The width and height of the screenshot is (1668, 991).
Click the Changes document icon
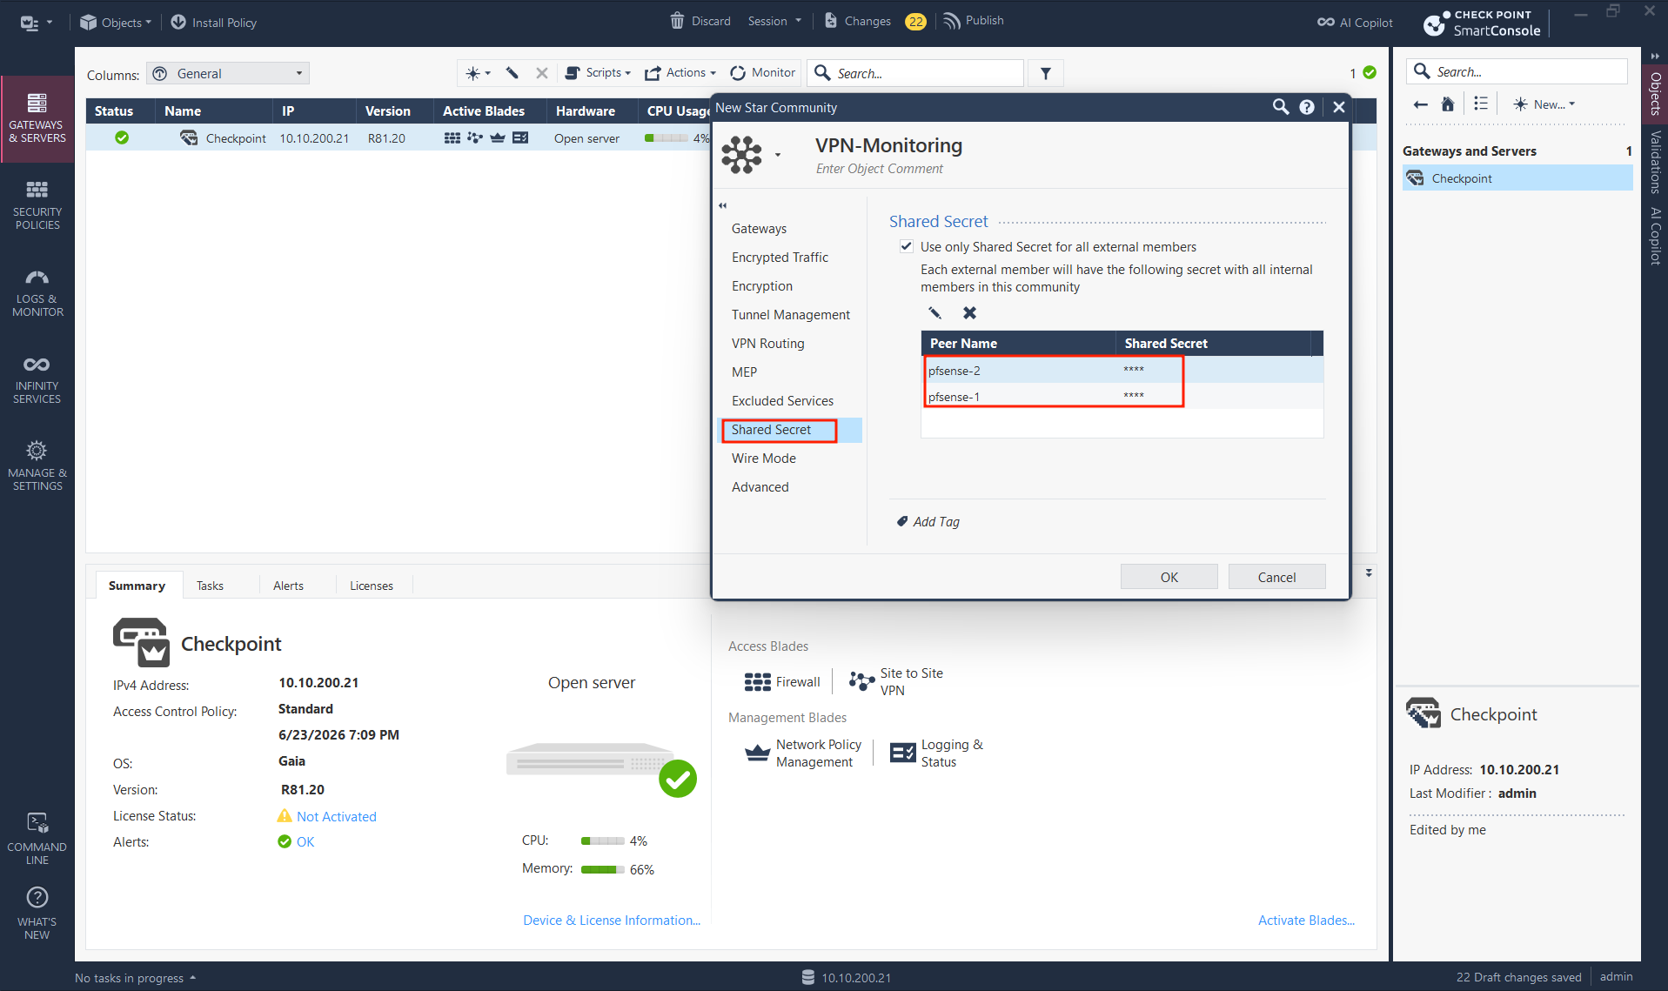click(831, 21)
